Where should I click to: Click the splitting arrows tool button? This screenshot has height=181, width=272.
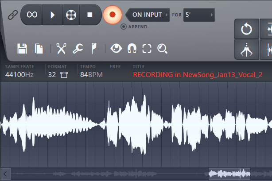tap(246, 50)
